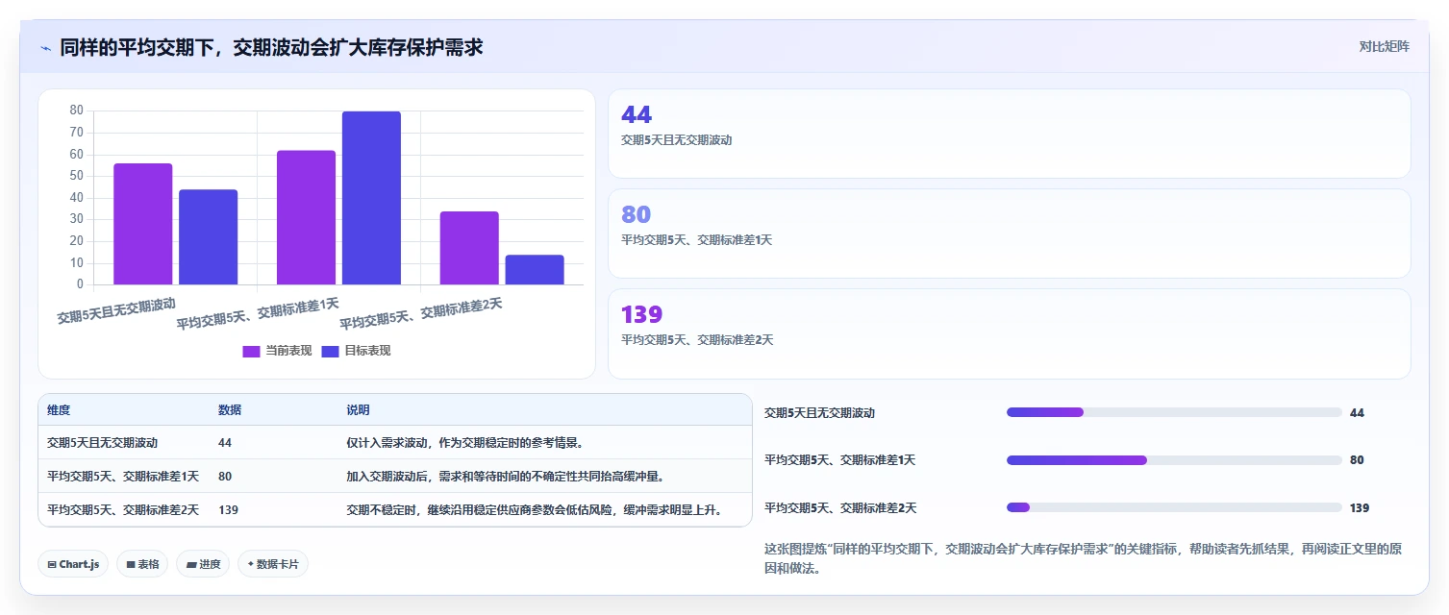Click the data card showing 80
The width and height of the screenshot is (1449, 615).
click(1009, 234)
